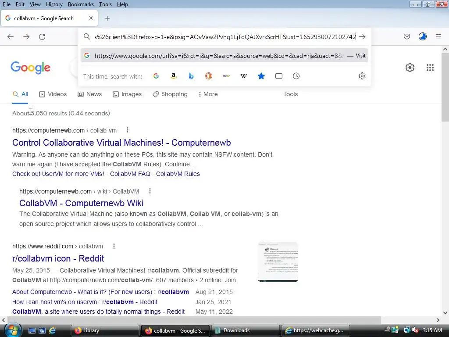Open search settings gear in the URL dropdown
The height and width of the screenshot is (337, 449).
point(362,76)
